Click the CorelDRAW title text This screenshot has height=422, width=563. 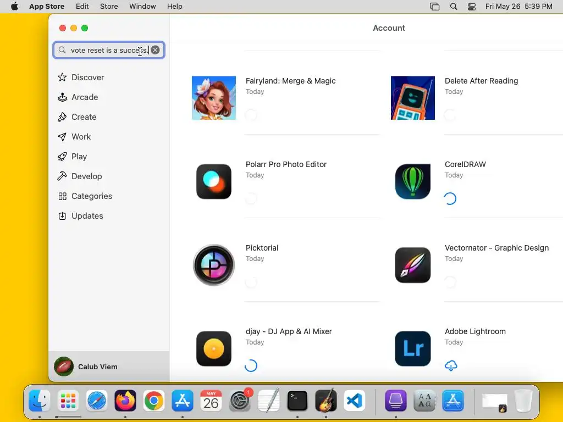click(x=465, y=164)
